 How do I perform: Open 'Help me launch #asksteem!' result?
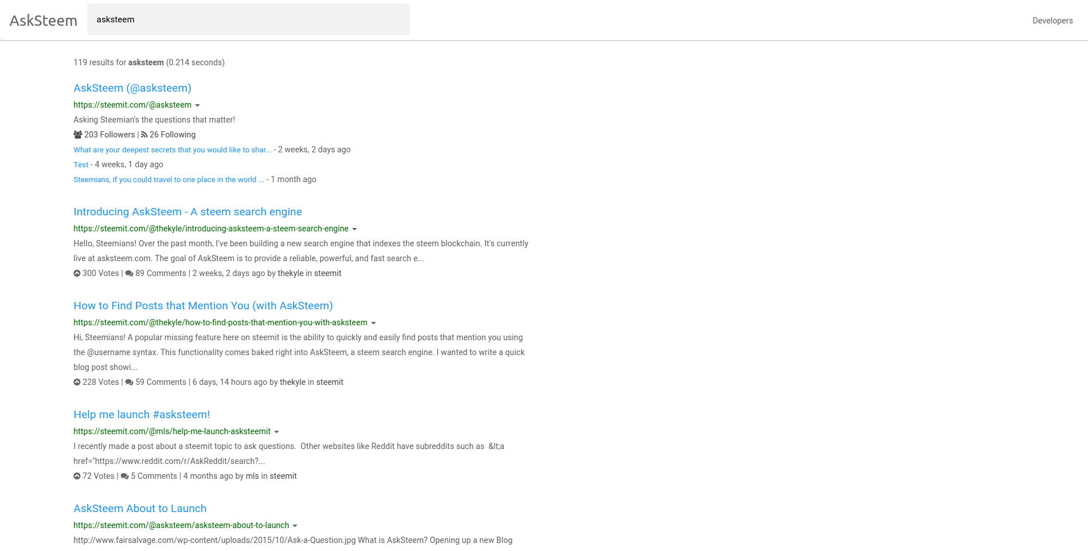(142, 415)
